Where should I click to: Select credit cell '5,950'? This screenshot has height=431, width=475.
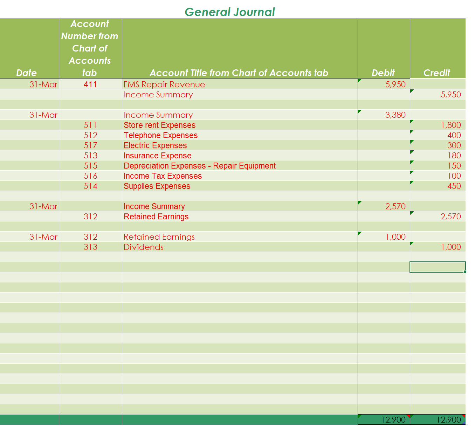pyautogui.click(x=438, y=95)
